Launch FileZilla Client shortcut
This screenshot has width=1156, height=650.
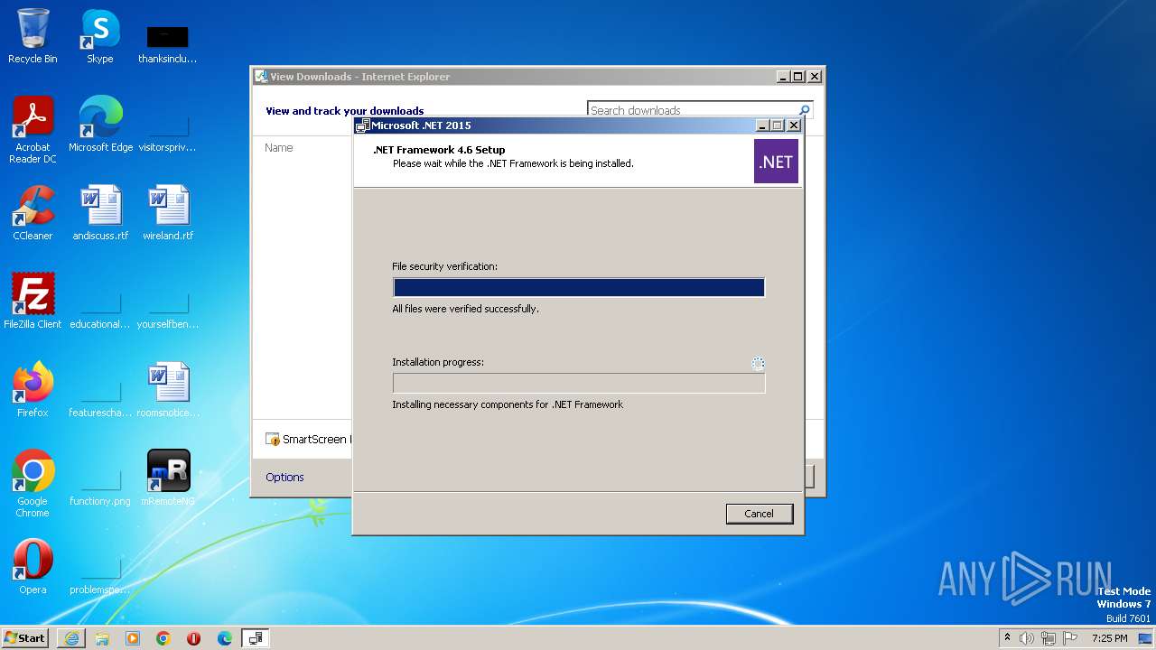[33, 301]
